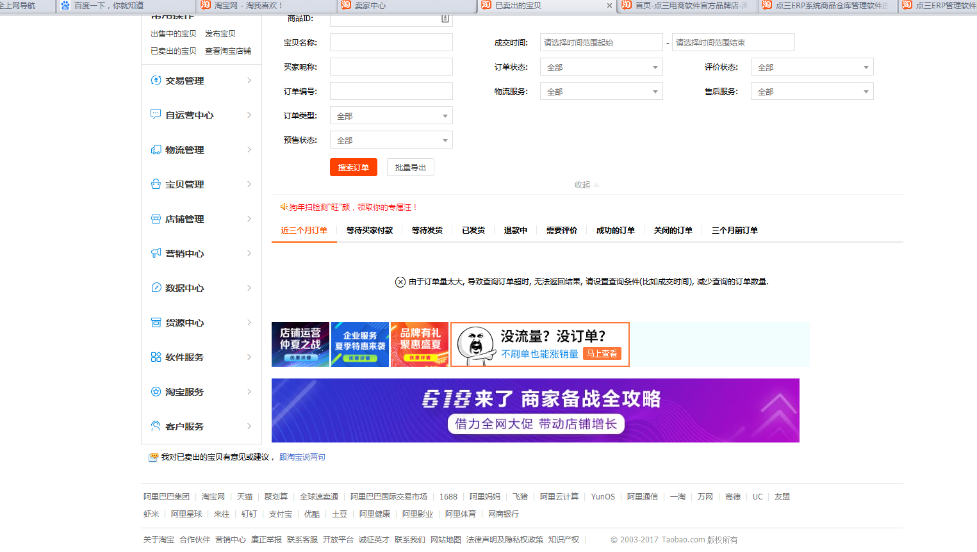The height and width of the screenshot is (552, 977).
Task: Select the 近三个月订单 tab
Action: pos(304,231)
